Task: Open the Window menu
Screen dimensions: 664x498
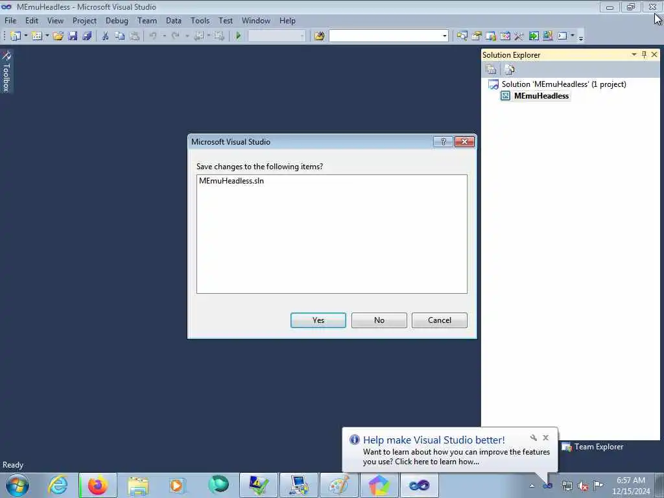Action: point(255,20)
